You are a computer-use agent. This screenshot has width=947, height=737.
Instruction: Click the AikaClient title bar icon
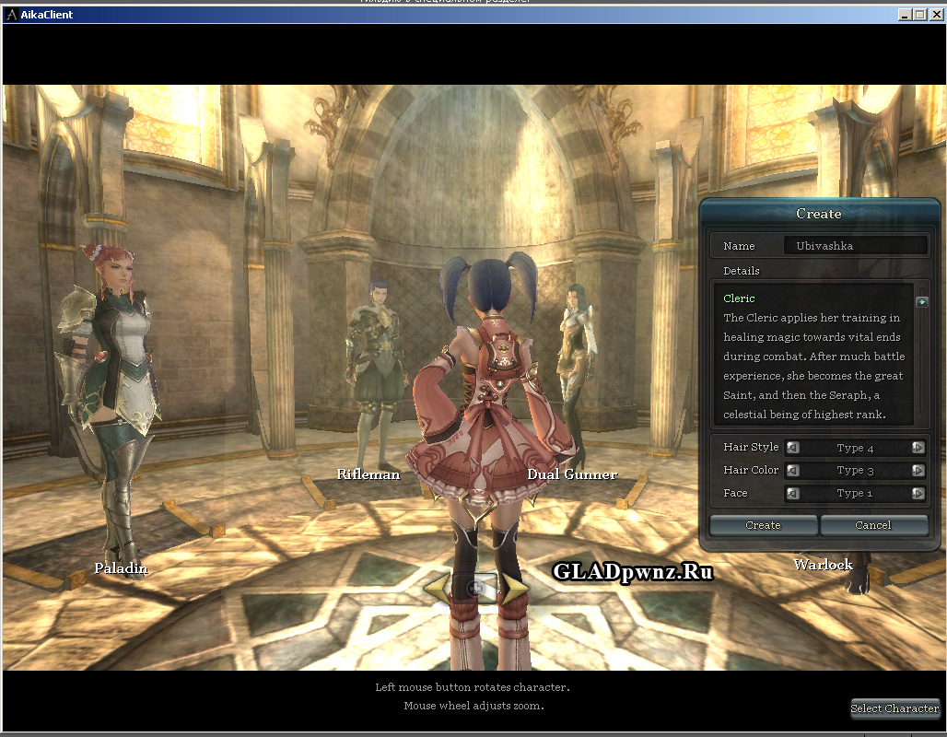[x=11, y=15]
